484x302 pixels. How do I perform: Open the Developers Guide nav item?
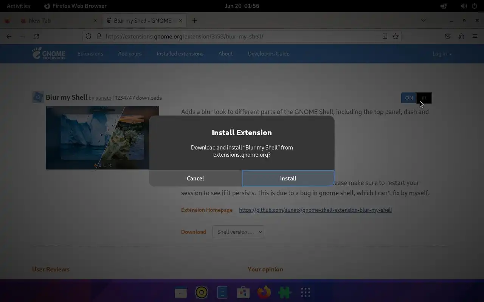click(268, 54)
